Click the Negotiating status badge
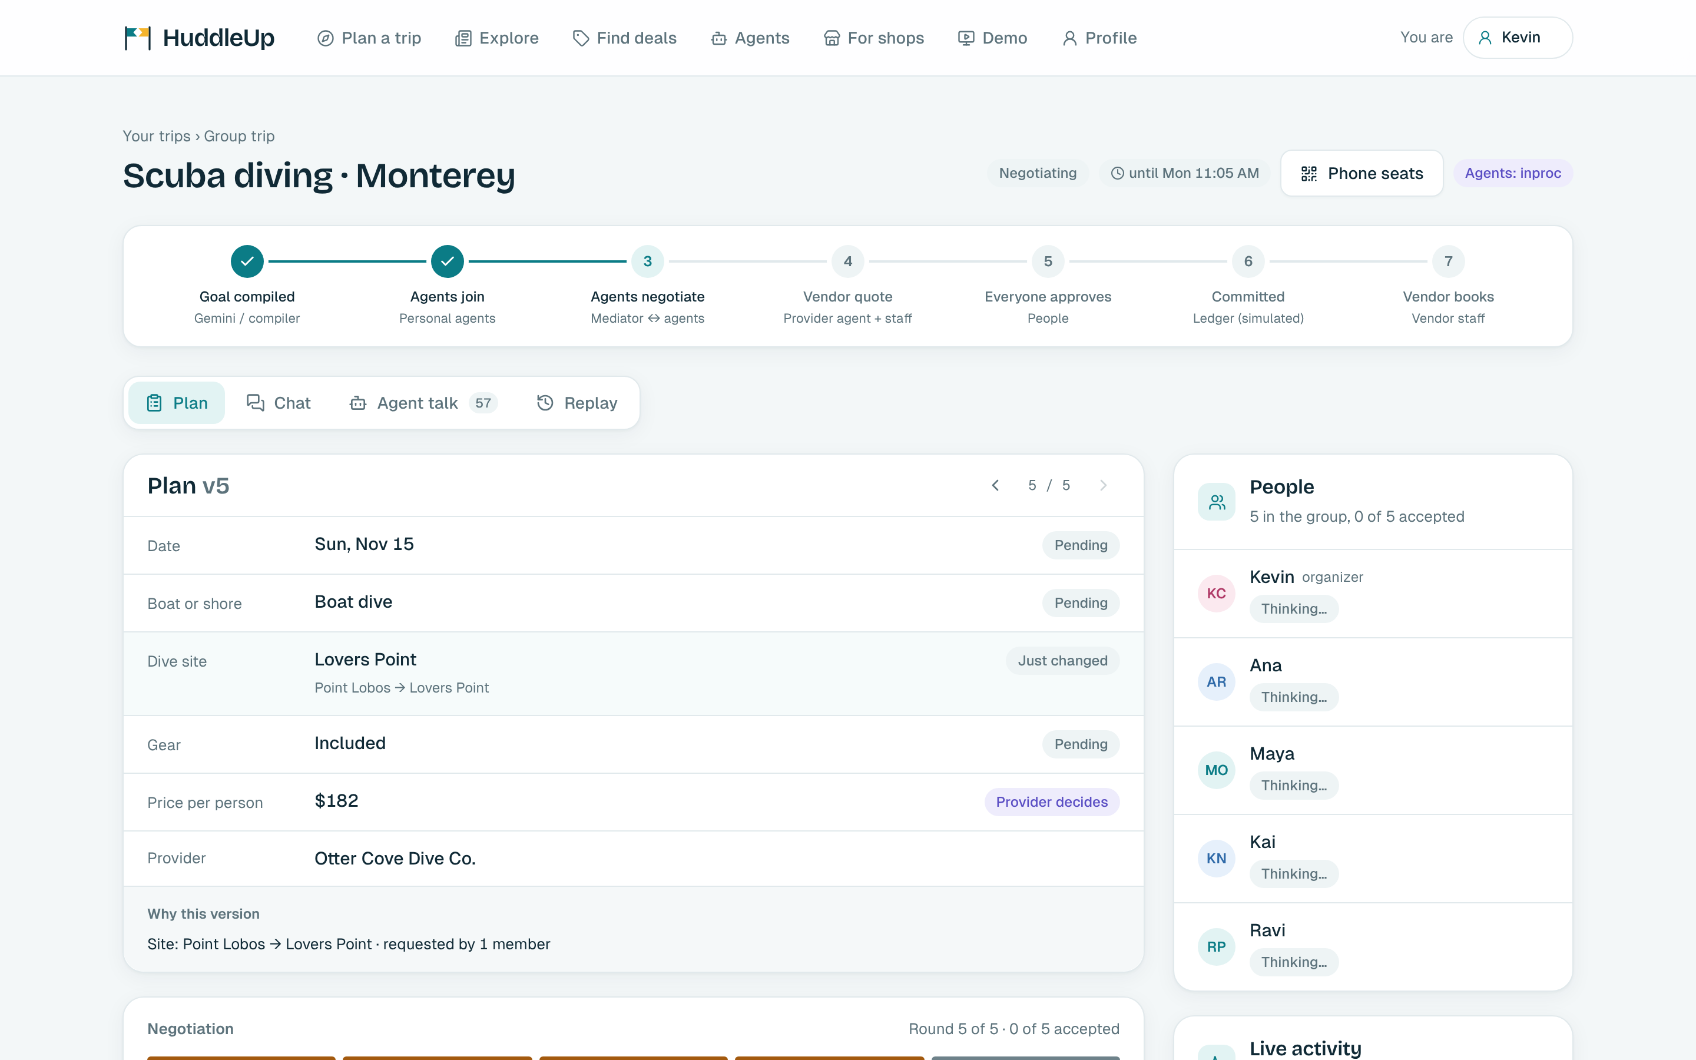This screenshot has width=1696, height=1060. 1037,173
